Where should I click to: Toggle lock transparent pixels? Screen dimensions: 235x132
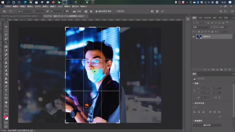pyautogui.click(x=199, y=32)
